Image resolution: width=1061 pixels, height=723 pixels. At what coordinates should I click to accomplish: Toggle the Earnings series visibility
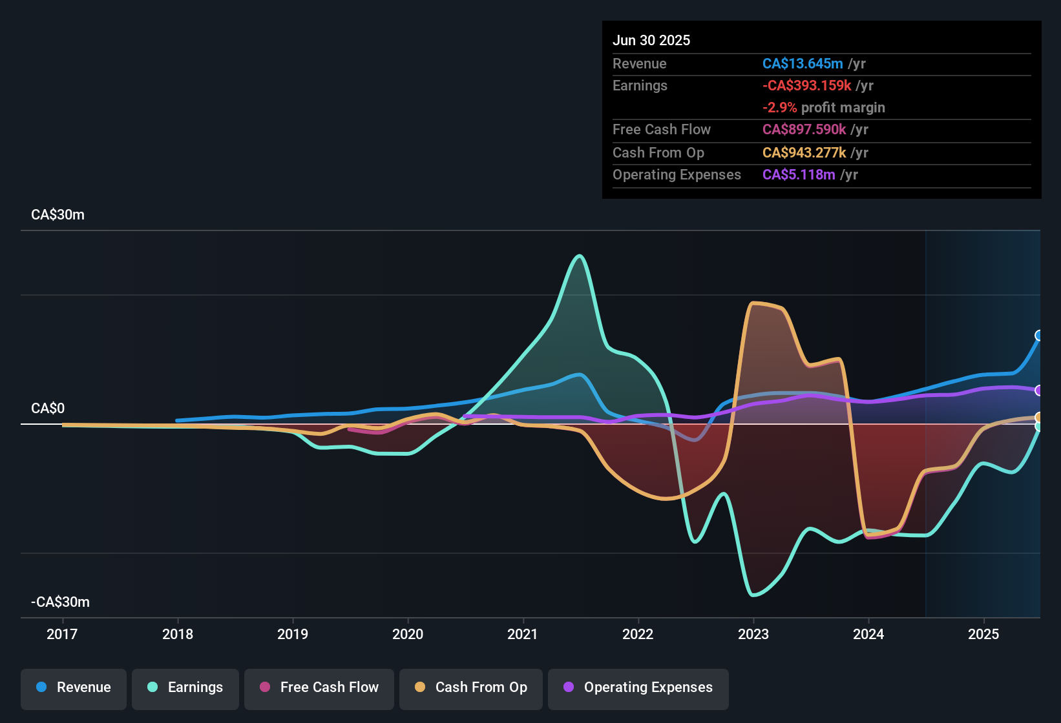point(185,688)
